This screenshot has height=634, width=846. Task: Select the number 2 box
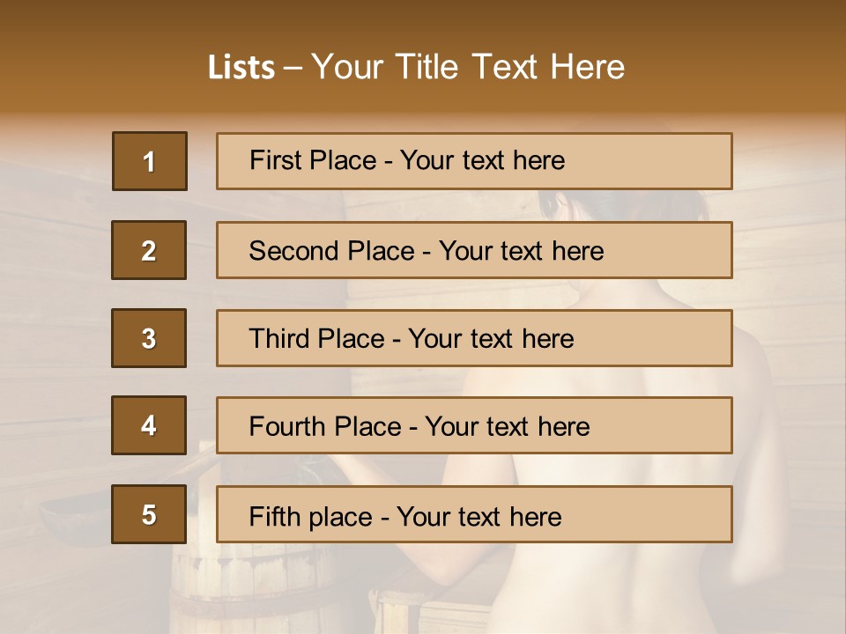149,250
